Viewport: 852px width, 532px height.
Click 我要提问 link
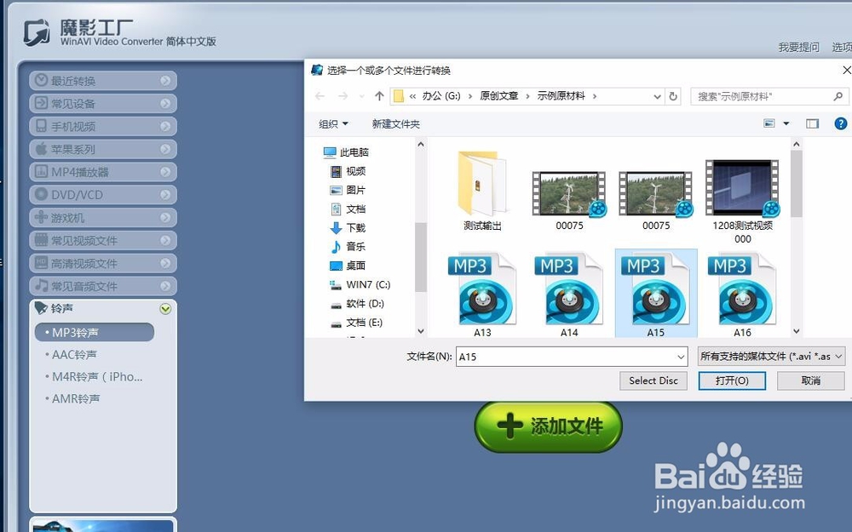pos(798,47)
